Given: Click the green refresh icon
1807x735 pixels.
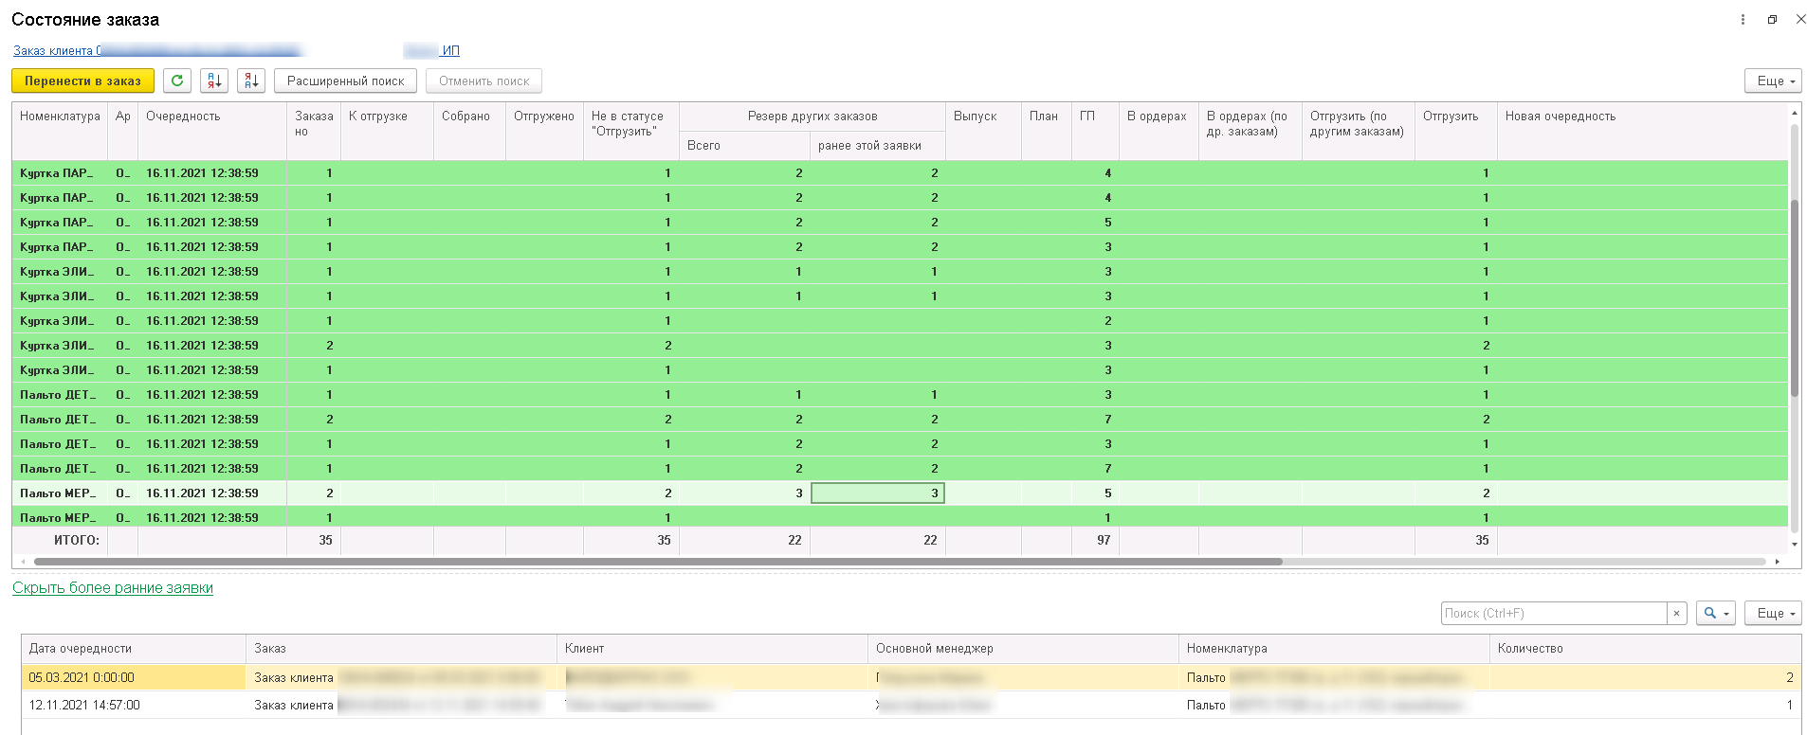Looking at the screenshot, I should (x=177, y=81).
